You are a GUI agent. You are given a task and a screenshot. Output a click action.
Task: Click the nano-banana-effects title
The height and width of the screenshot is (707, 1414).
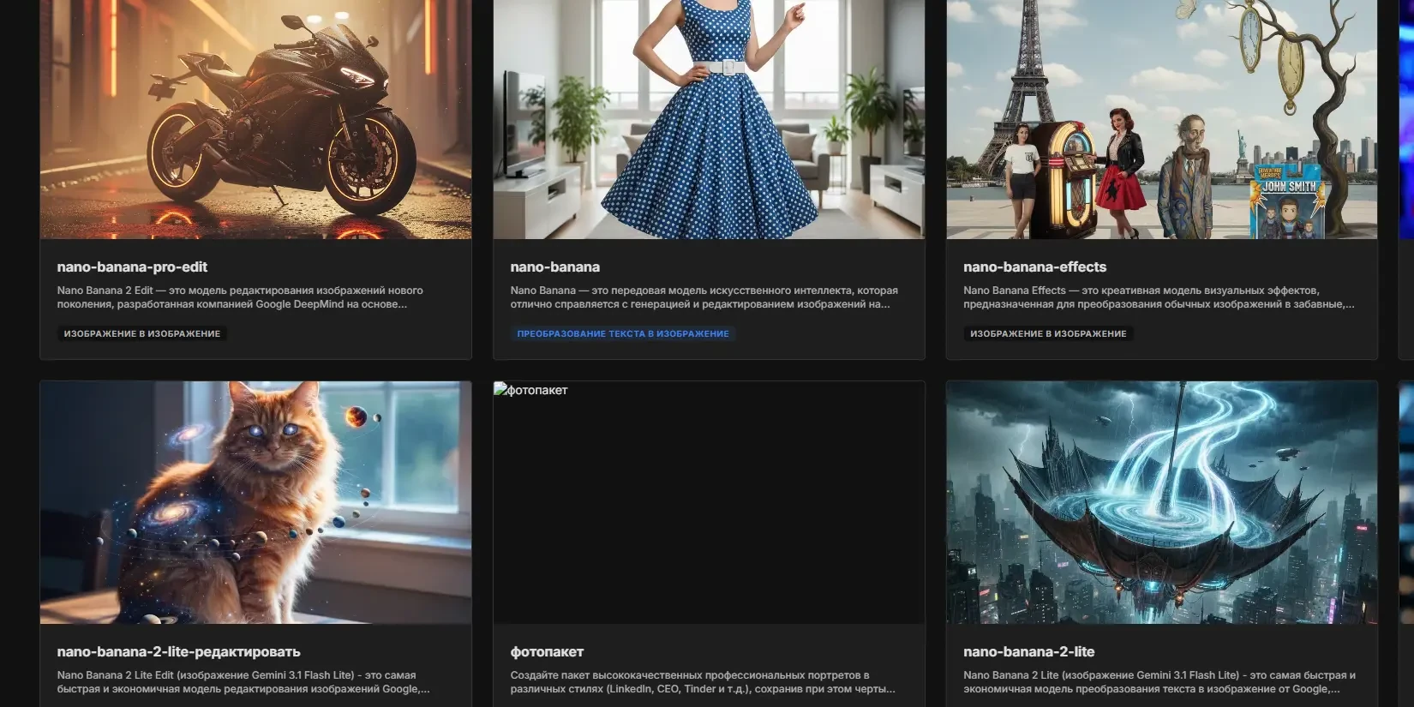(x=1034, y=267)
